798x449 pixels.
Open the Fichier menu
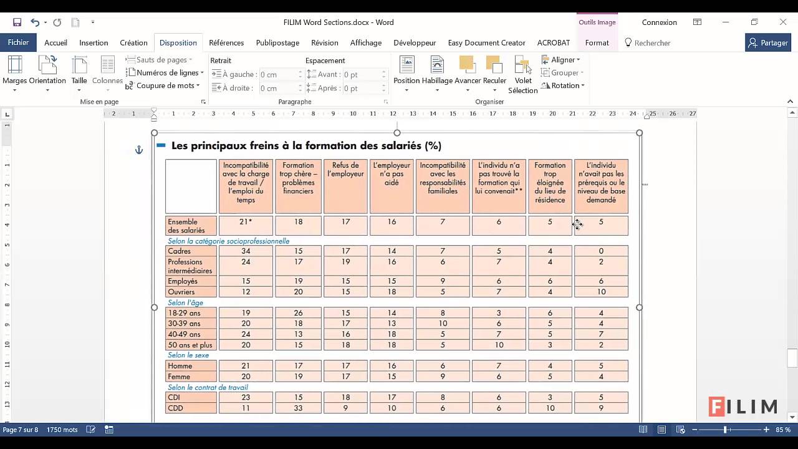click(x=18, y=42)
